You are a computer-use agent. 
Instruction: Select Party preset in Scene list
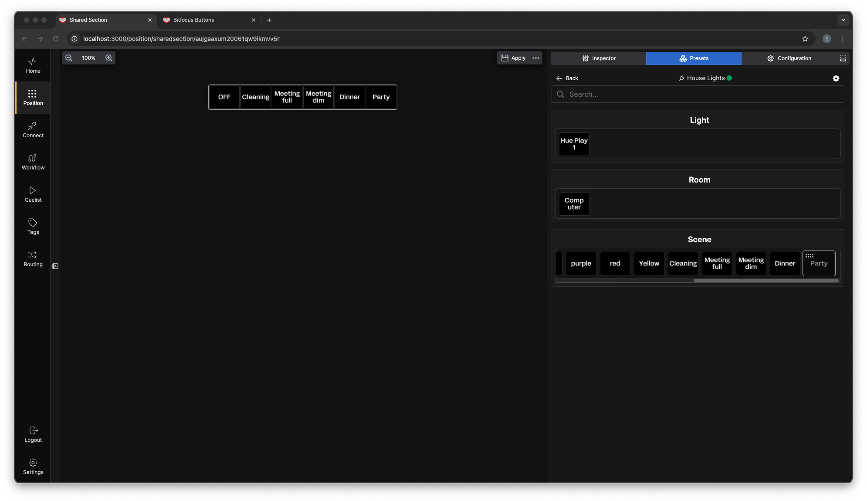(x=819, y=264)
